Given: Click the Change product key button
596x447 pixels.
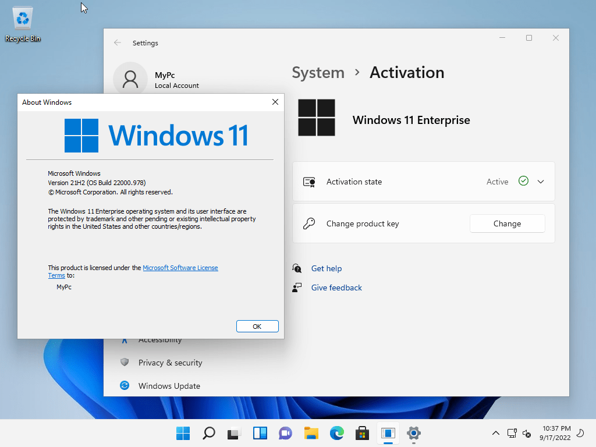Looking at the screenshot, I should pos(507,223).
